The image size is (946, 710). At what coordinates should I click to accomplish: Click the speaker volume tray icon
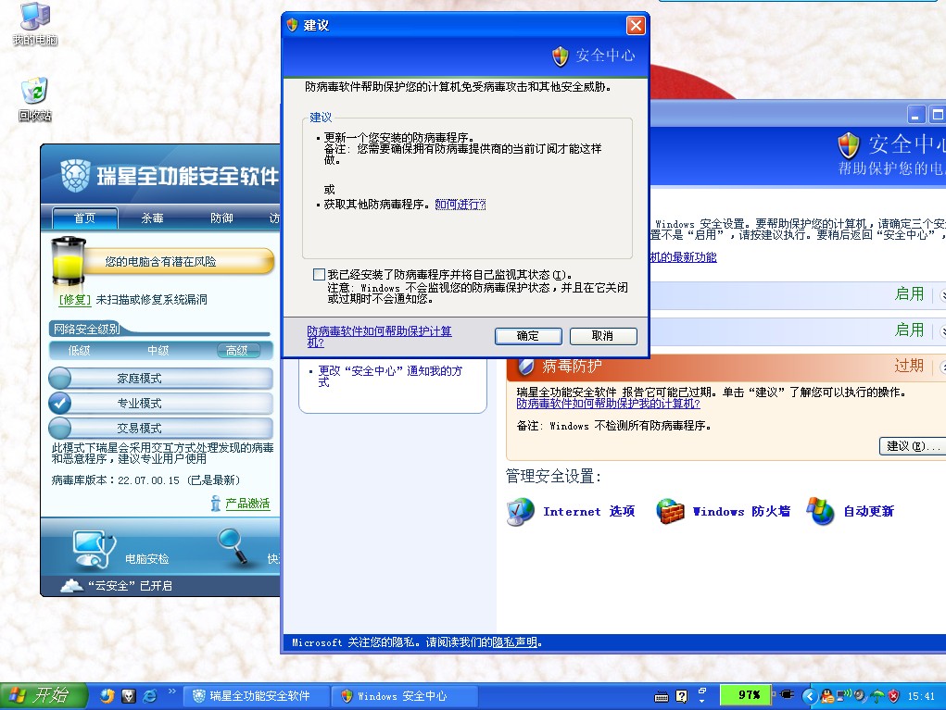pyautogui.click(x=861, y=696)
